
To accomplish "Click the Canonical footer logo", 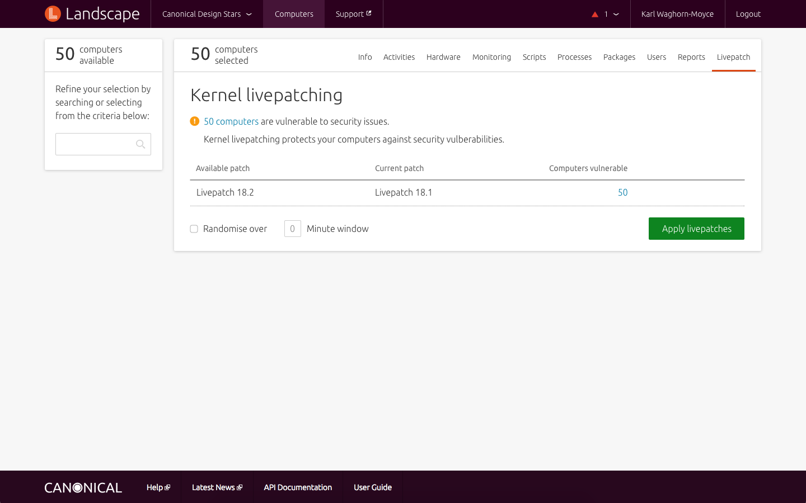I will [x=83, y=487].
